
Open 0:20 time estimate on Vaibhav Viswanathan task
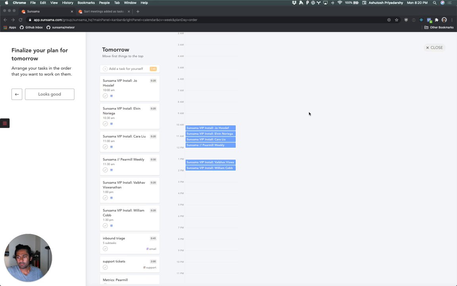click(x=153, y=183)
